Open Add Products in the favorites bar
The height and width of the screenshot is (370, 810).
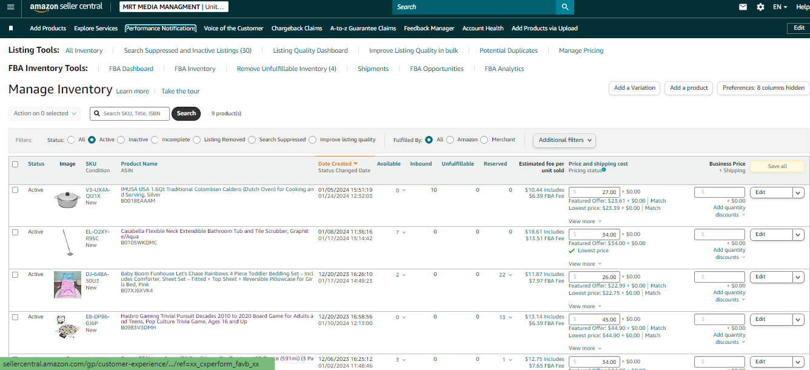(x=48, y=28)
